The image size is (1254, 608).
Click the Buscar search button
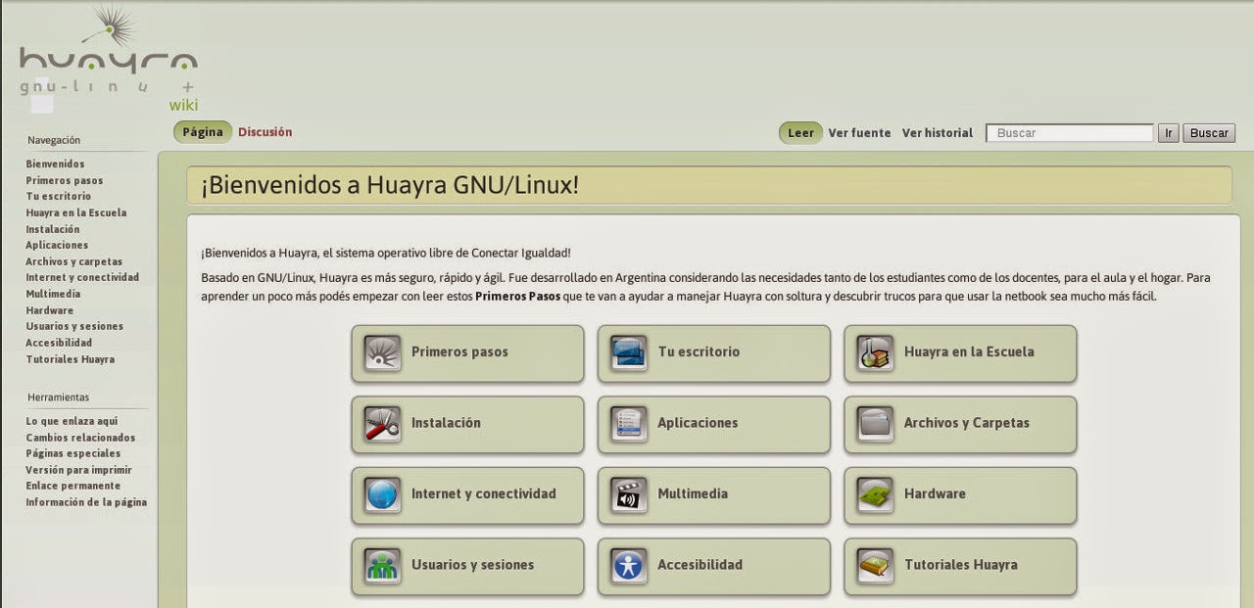pyautogui.click(x=1209, y=133)
